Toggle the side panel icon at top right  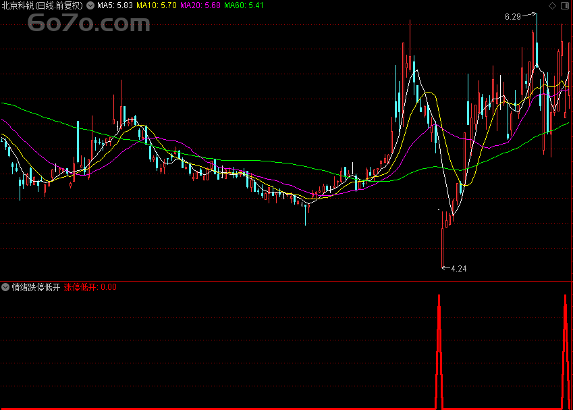[565, 5]
